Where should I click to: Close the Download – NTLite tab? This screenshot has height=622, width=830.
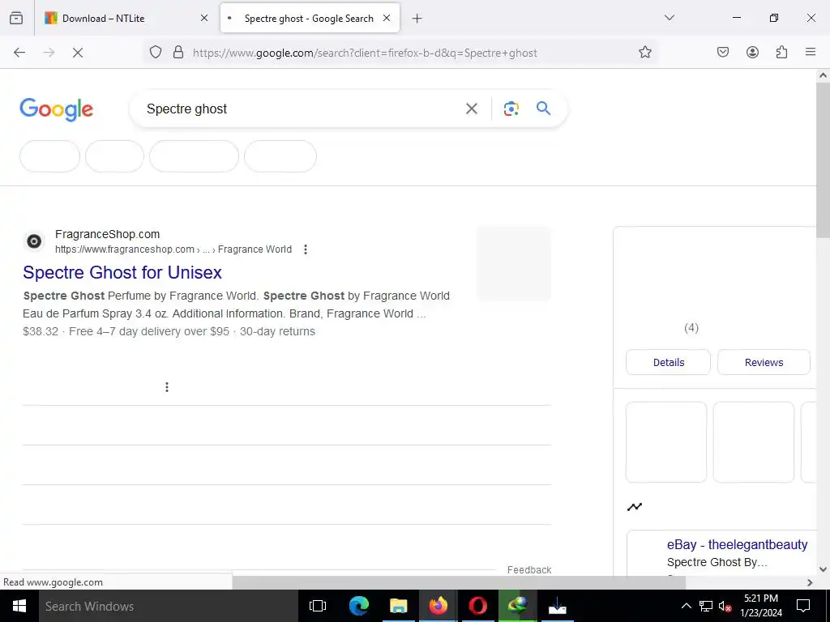point(203,19)
